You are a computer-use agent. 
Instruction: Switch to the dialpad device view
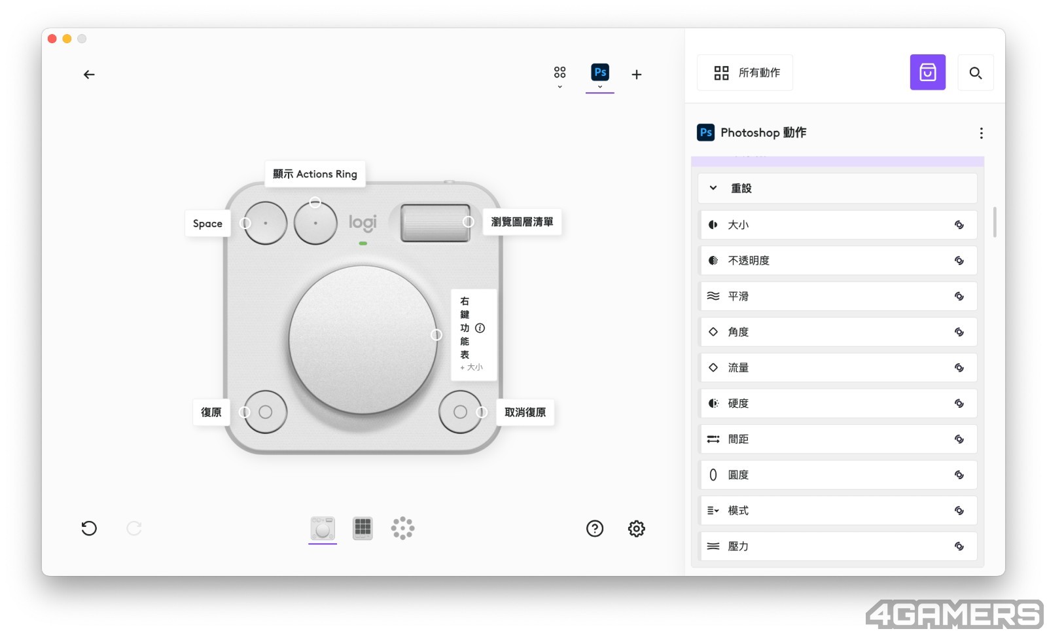click(323, 528)
